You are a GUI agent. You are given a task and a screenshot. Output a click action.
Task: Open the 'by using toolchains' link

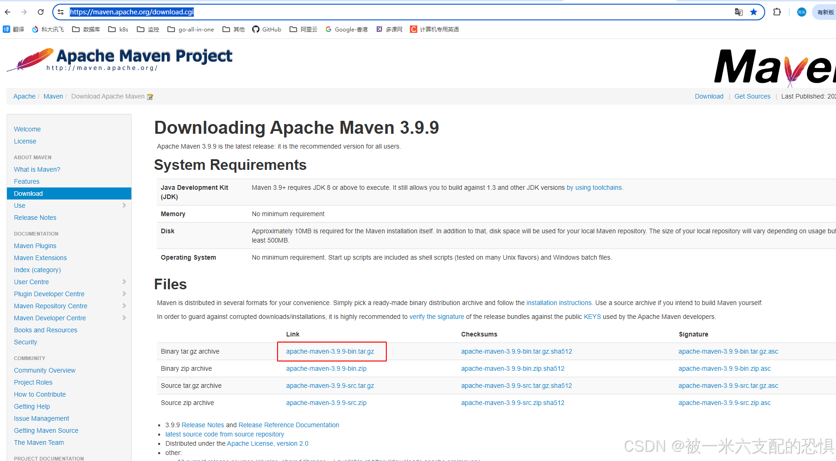(x=594, y=187)
